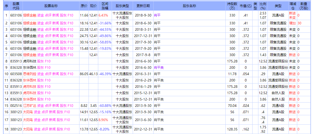Open F10 for 太阳鸟 dated 2012-12-31
Image resolution: width=316 pixels, height=134 pixels.
pos(67,129)
